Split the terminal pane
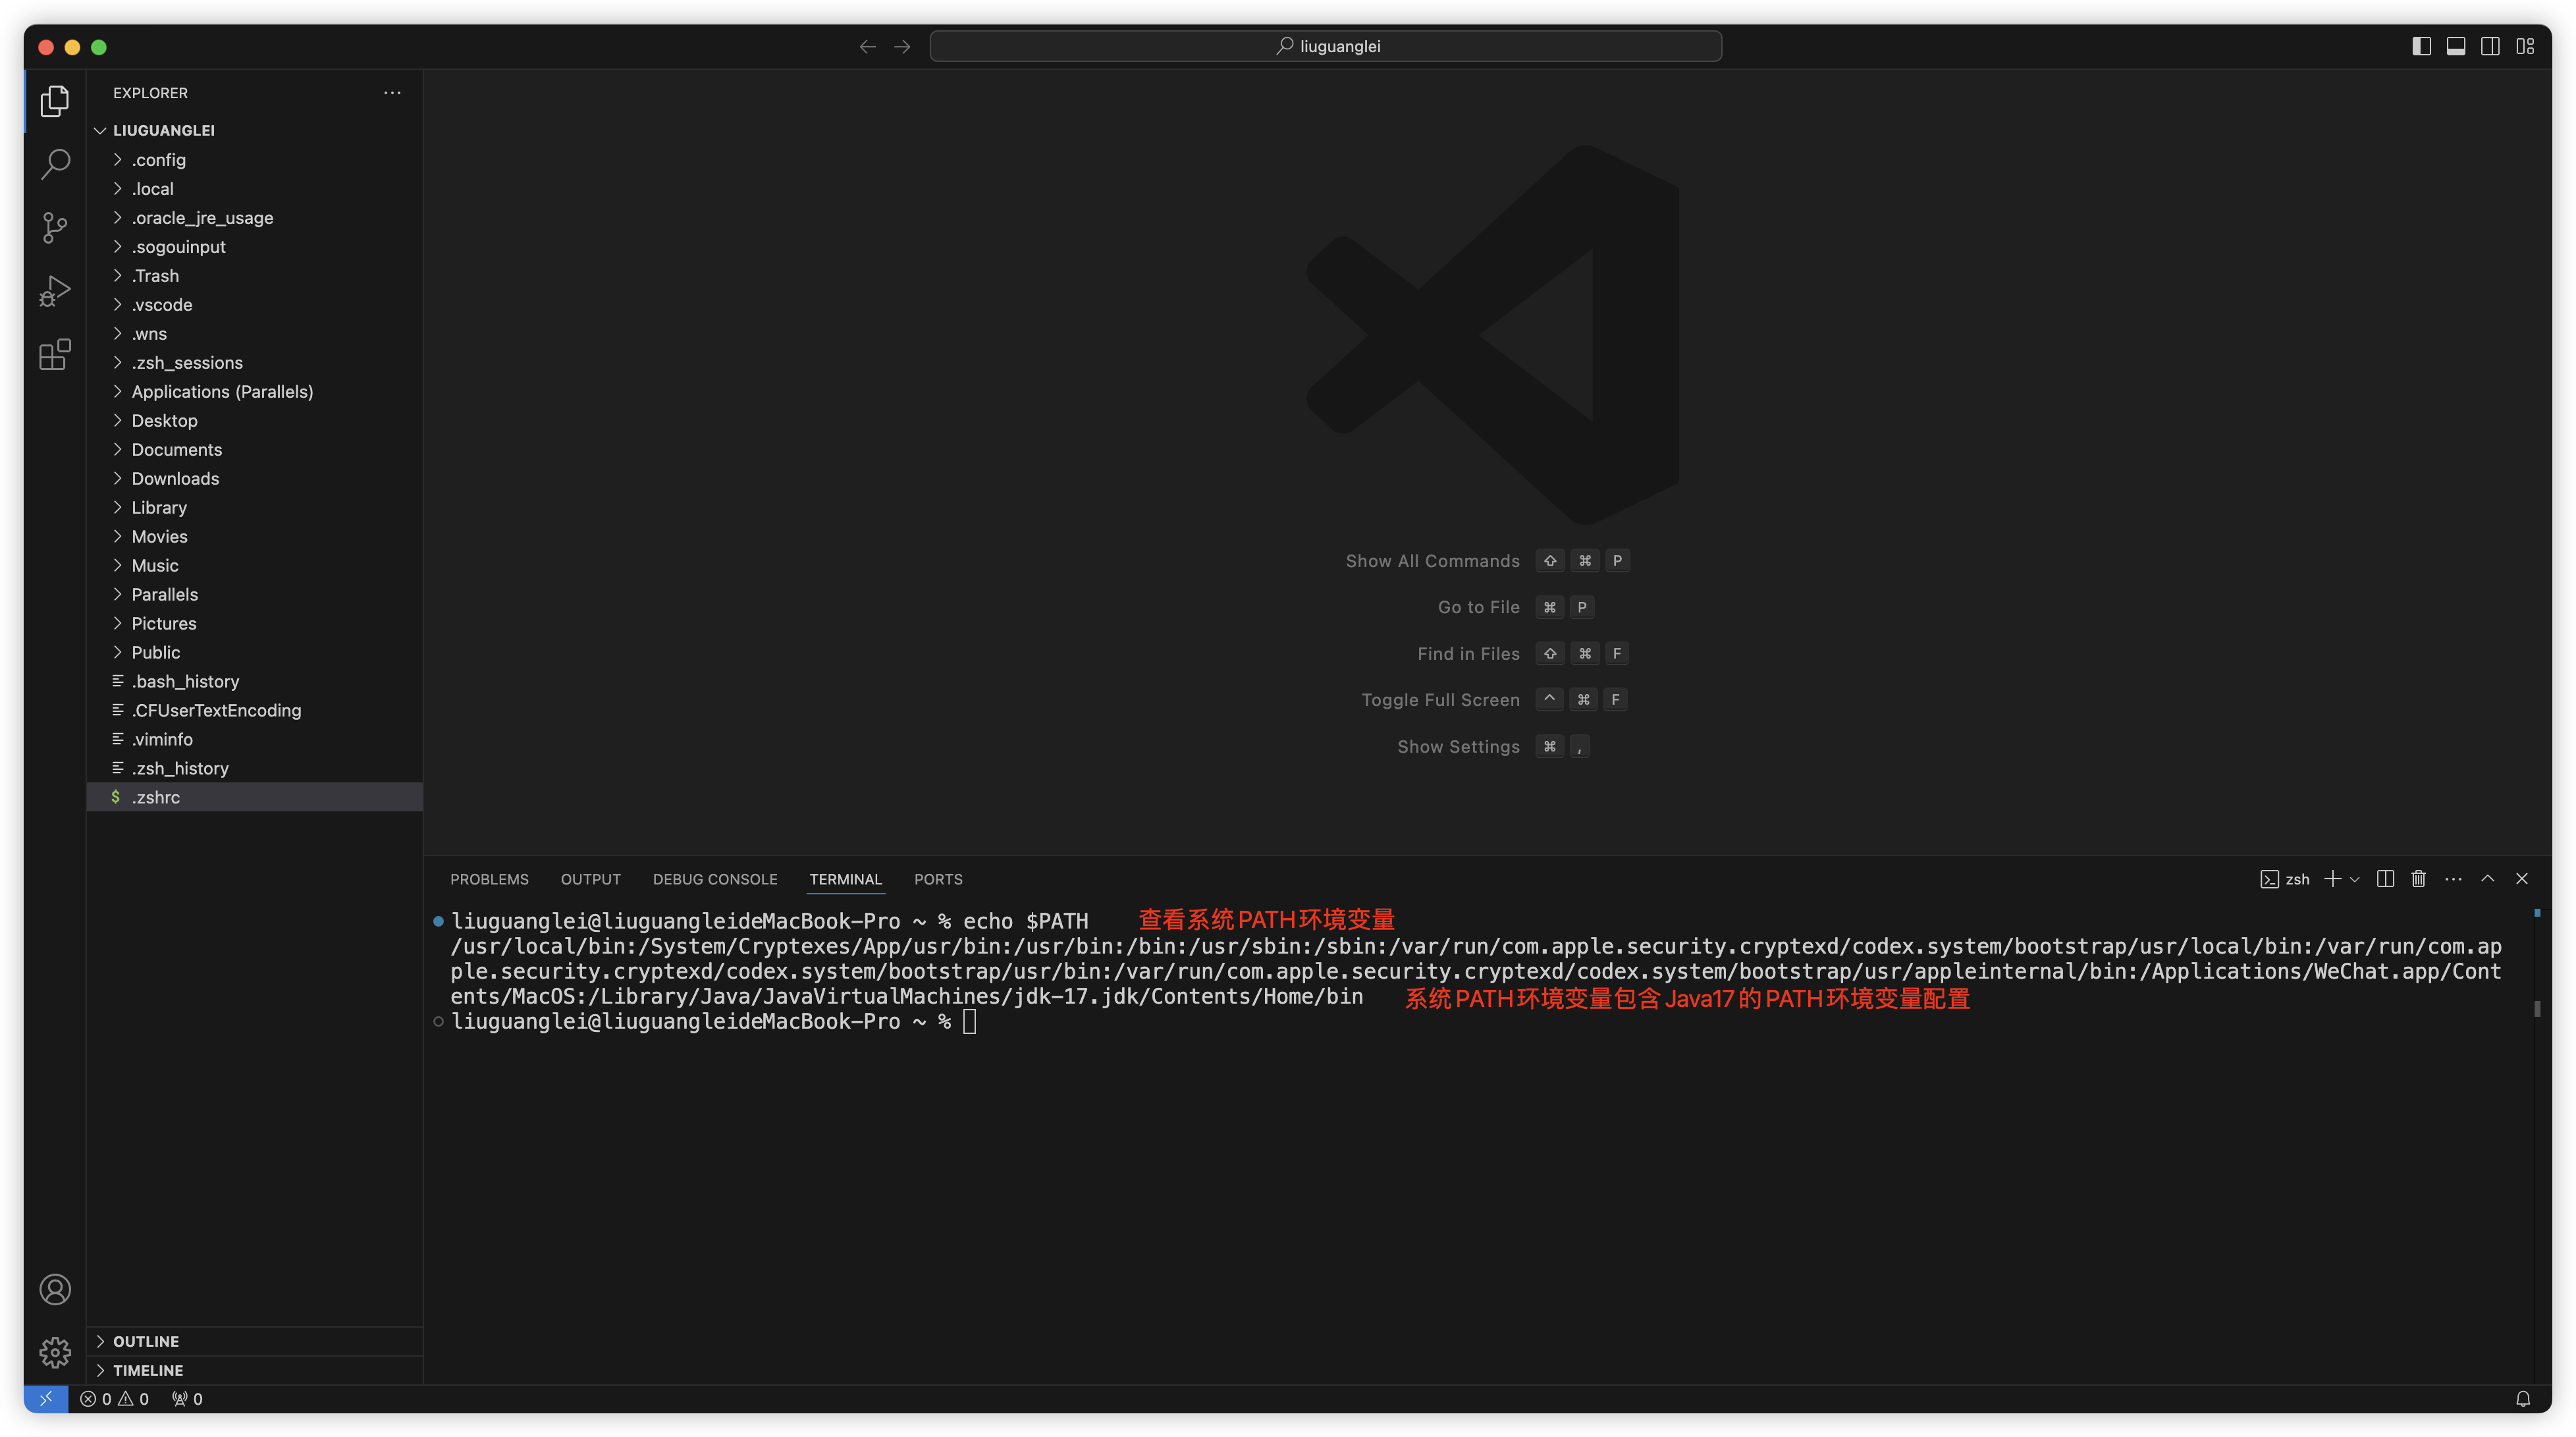 [x=2385, y=879]
